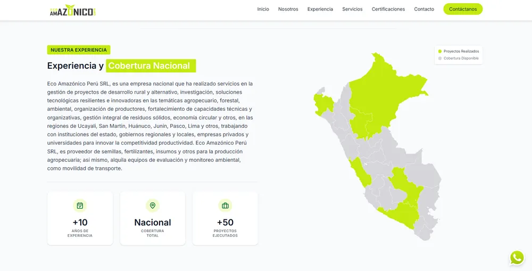The image size is (532, 271).
Task: Open the Nosotros menu item
Action: (288, 9)
